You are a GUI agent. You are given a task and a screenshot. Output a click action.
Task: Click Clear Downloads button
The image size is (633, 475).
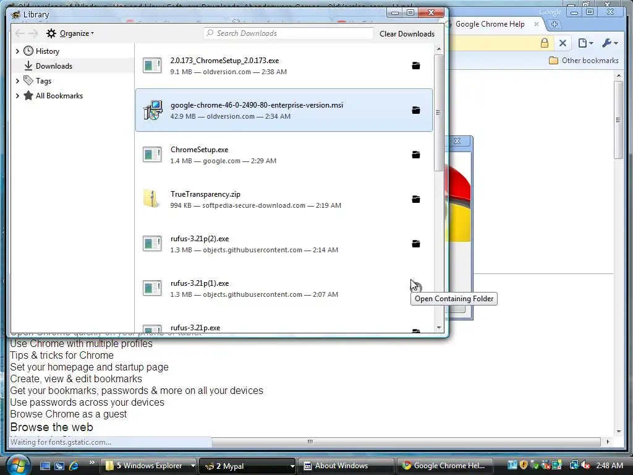coord(407,34)
